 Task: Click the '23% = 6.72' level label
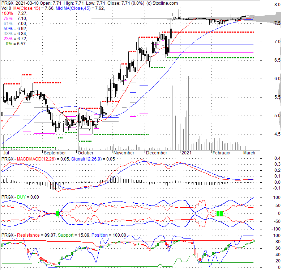tap(15, 38)
